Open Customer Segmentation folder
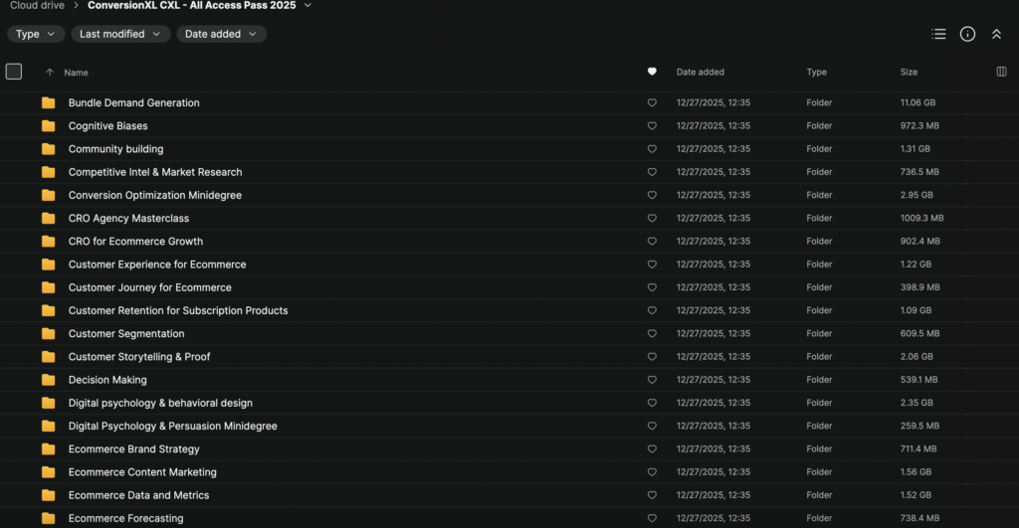Screen dimensions: 1019x528 tap(126, 334)
